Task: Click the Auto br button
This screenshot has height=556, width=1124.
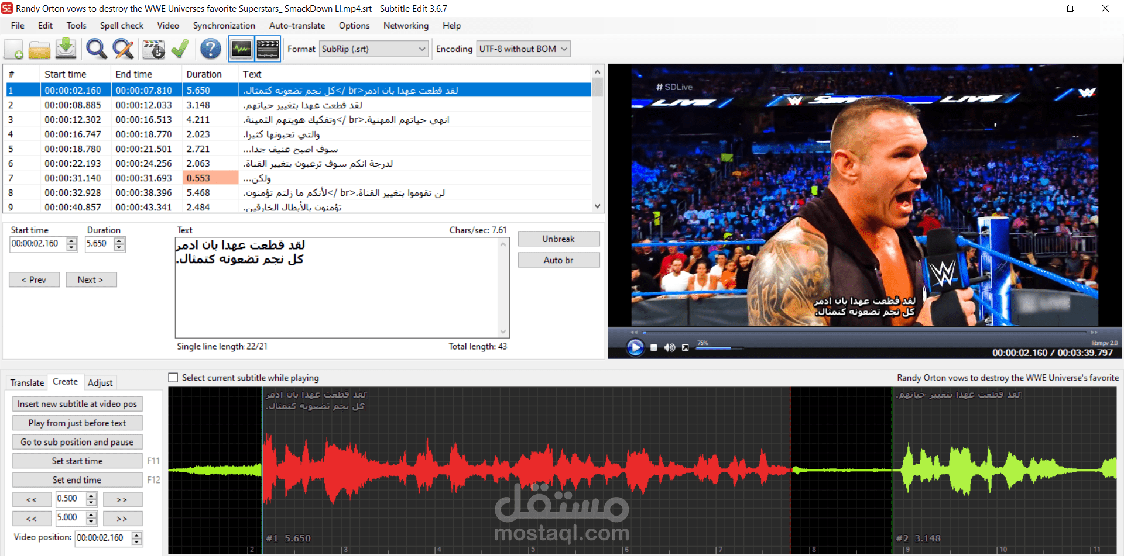Action: pos(558,260)
